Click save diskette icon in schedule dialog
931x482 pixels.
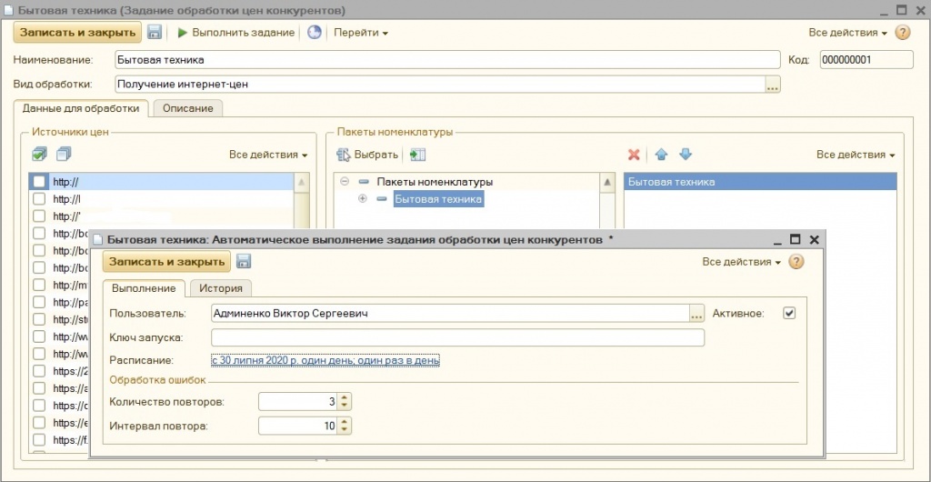pos(244,261)
